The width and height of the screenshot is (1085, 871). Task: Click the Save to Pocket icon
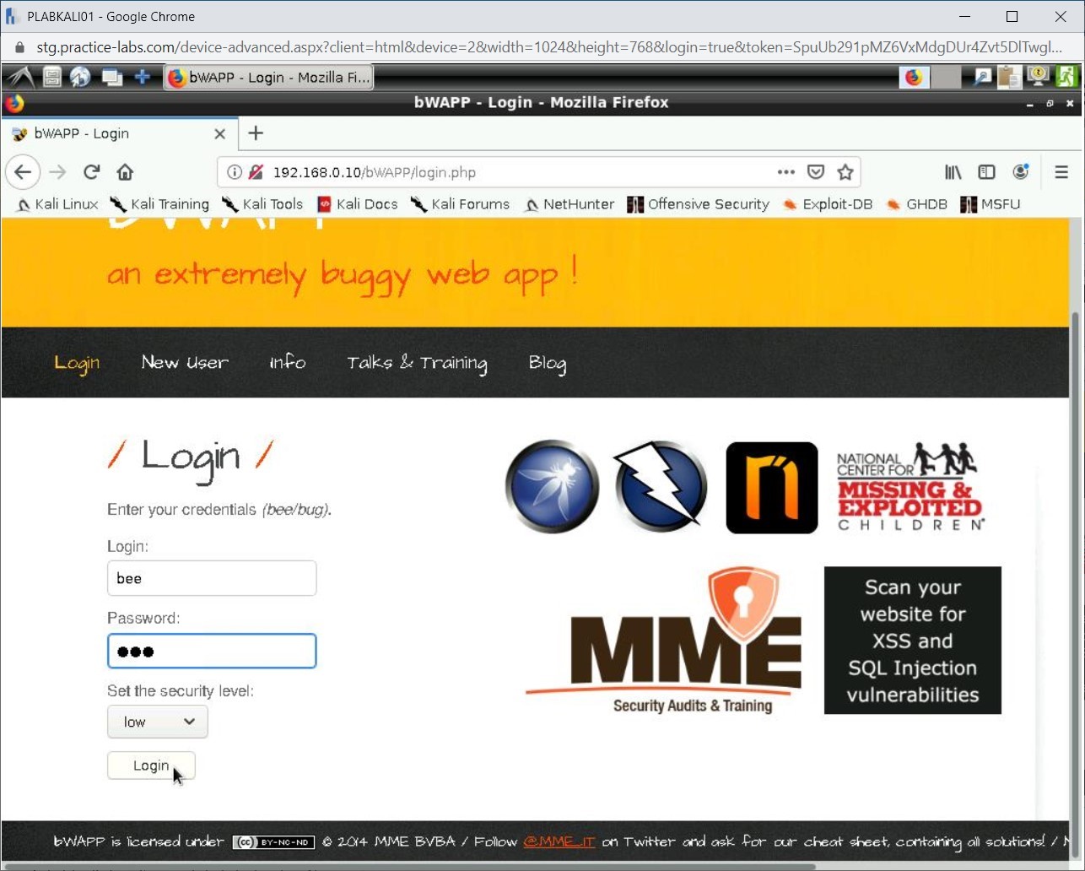[815, 172]
